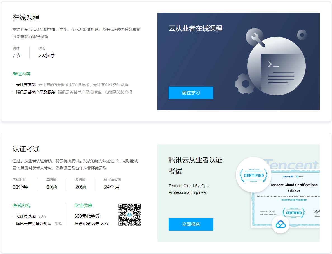
Task: Click the 腾讯云从业者认证考试 banner title
Action: 196,165
